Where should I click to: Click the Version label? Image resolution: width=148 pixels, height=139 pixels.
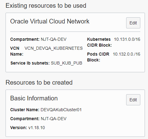click(x=18, y=128)
